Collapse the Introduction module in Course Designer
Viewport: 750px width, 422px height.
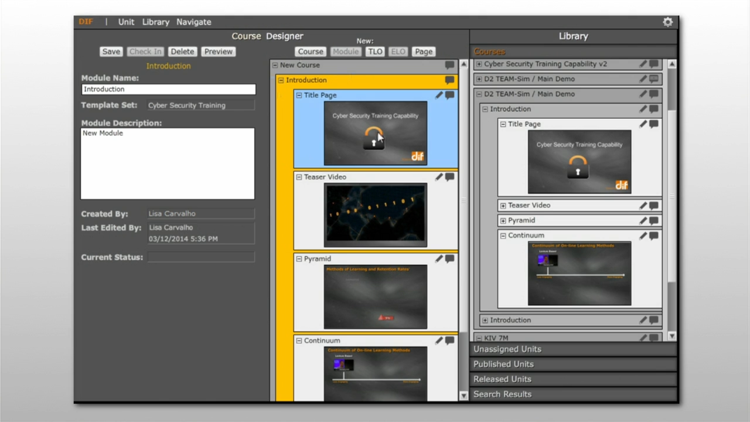pos(281,80)
